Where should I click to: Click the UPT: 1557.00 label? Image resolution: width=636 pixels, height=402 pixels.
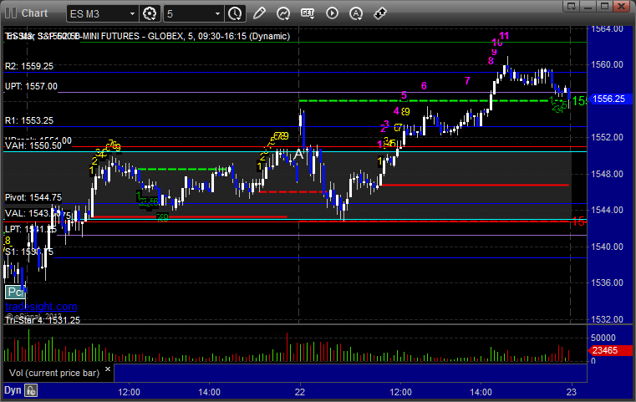[31, 86]
